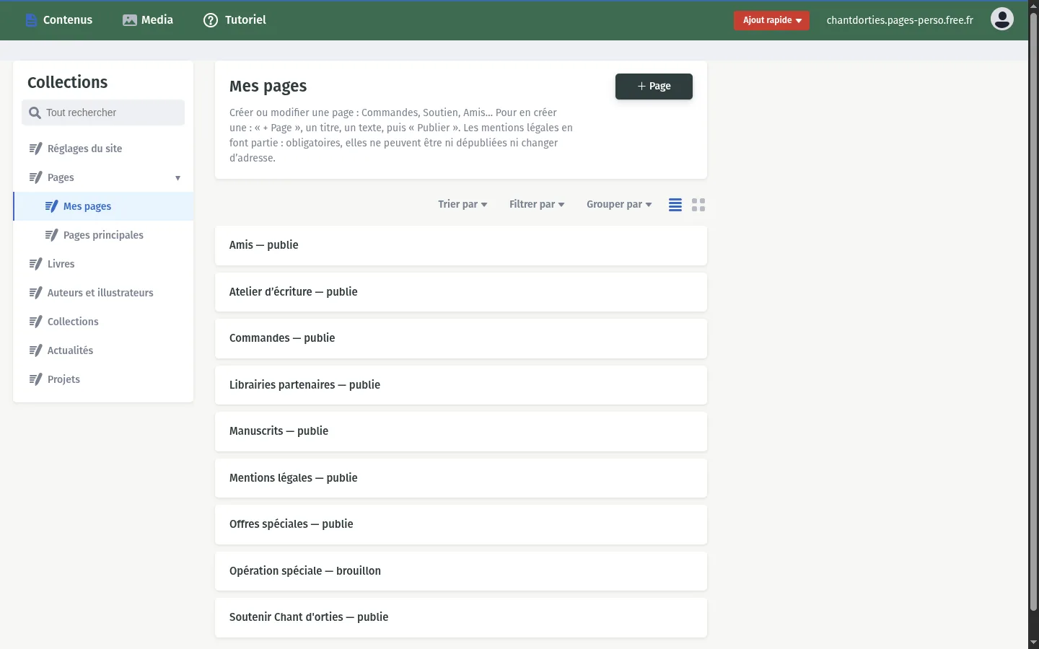Open the user account avatar menu
1039x649 pixels.
1002,19
